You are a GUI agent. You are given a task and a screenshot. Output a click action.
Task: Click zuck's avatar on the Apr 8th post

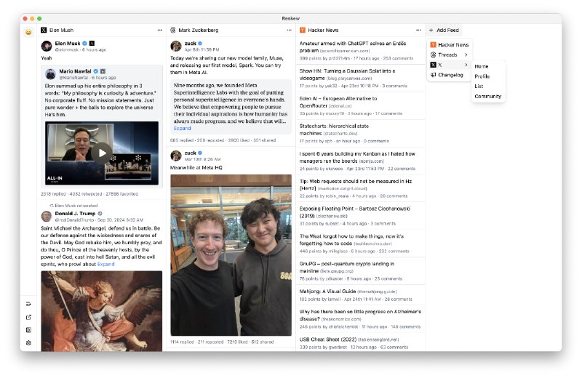(176, 46)
